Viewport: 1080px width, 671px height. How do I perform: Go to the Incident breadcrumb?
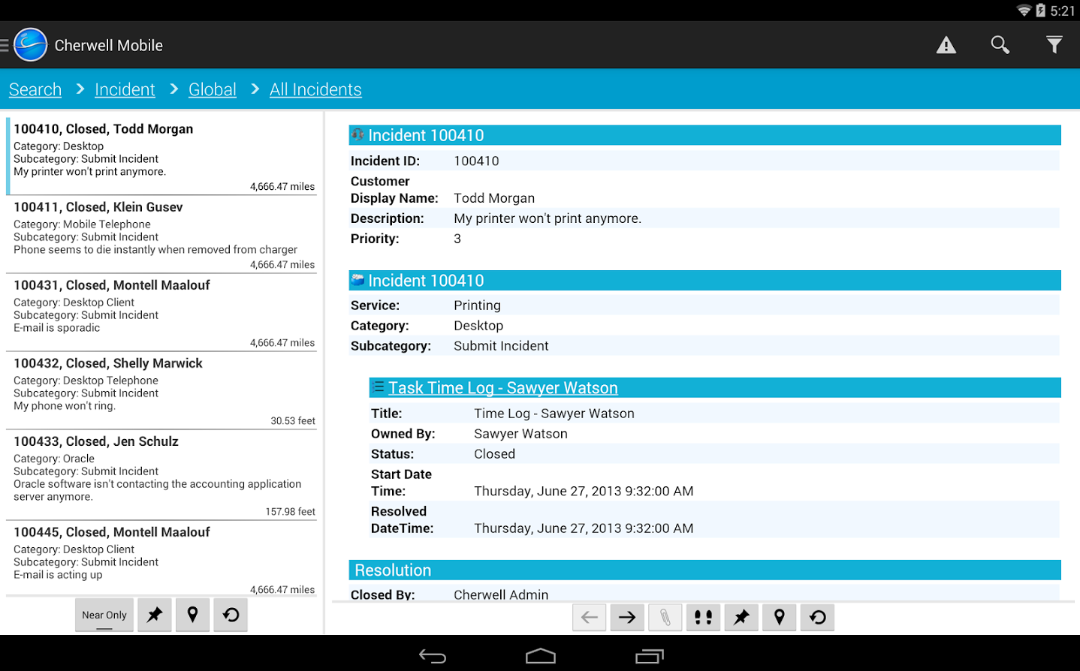[125, 89]
